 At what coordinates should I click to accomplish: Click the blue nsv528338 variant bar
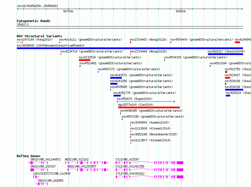(234, 90)
